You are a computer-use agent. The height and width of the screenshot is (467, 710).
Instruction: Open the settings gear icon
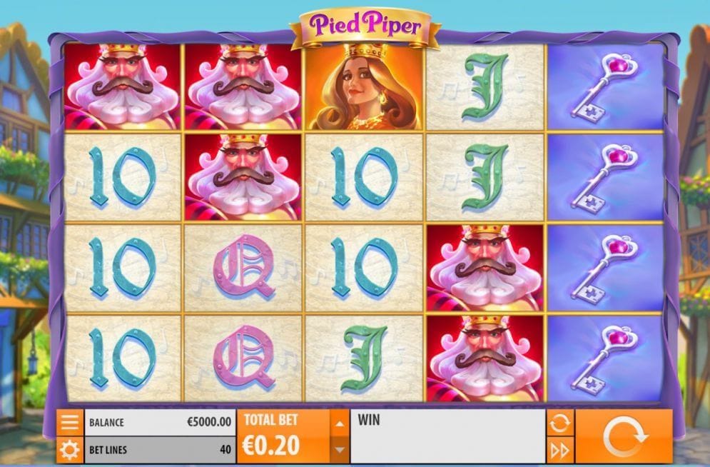click(70, 451)
